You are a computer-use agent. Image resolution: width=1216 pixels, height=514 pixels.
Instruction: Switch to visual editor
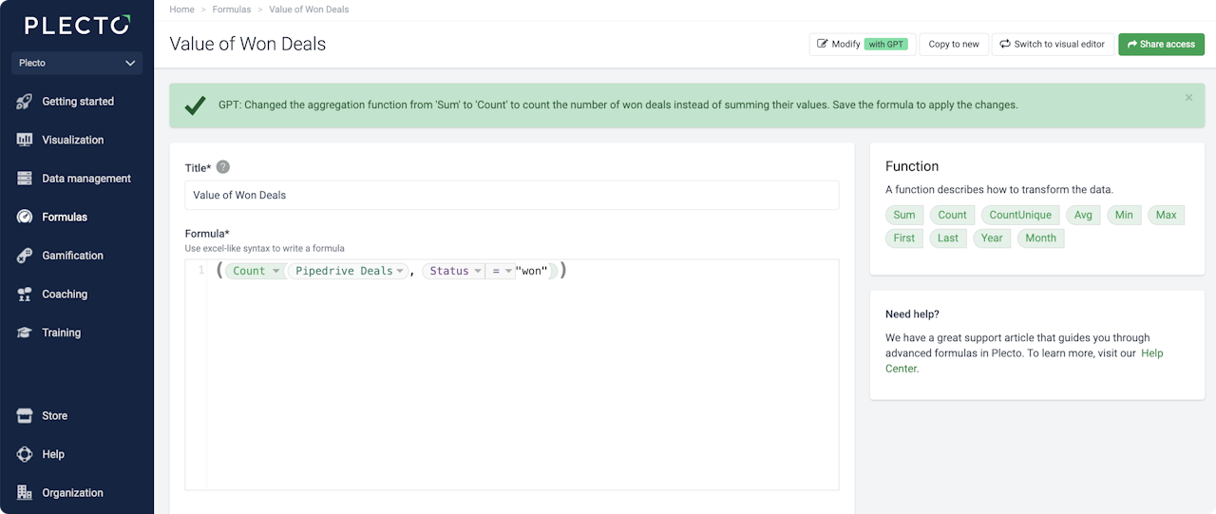coord(1052,45)
